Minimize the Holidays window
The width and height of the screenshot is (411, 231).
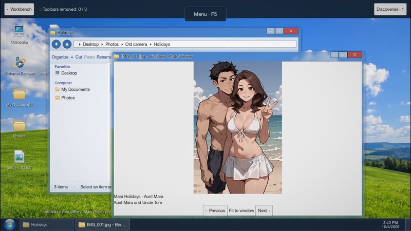[271, 31]
